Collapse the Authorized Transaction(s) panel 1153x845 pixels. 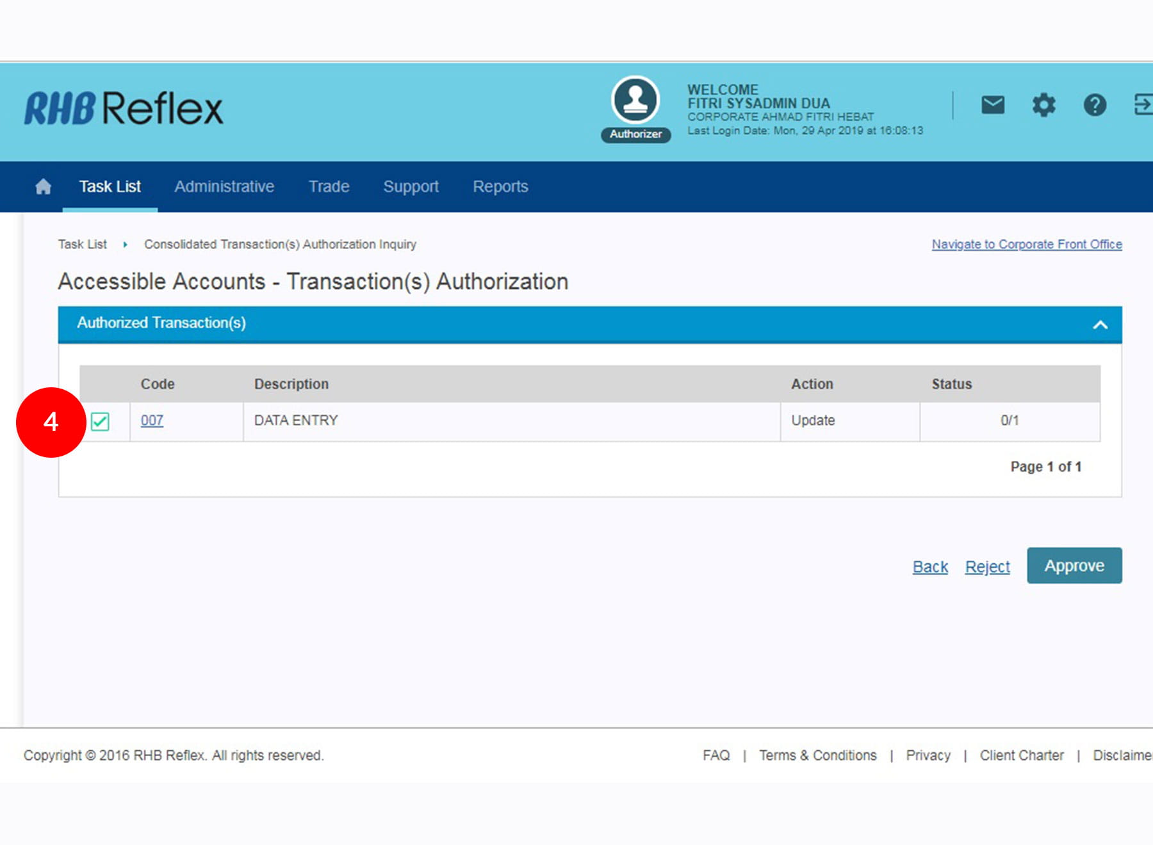pyautogui.click(x=1100, y=325)
